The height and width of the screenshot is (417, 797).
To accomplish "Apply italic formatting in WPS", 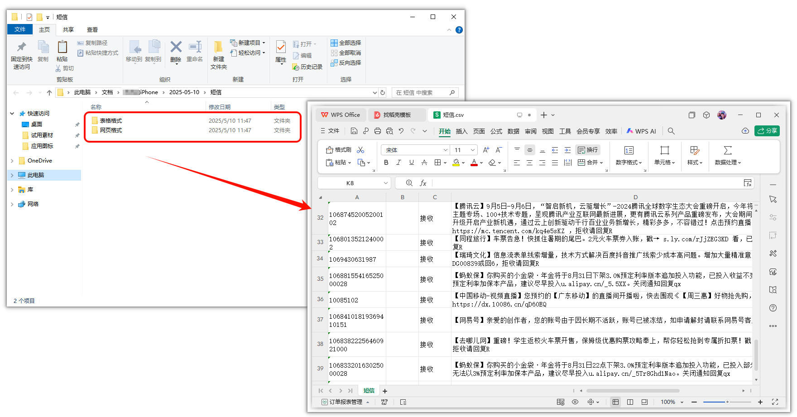I will pyautogui.click(x=398, y=163).
